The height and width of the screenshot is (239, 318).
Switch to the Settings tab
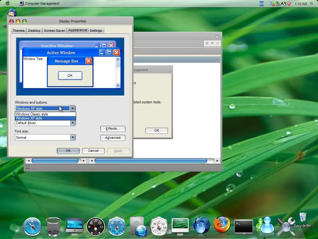(96, 30)
